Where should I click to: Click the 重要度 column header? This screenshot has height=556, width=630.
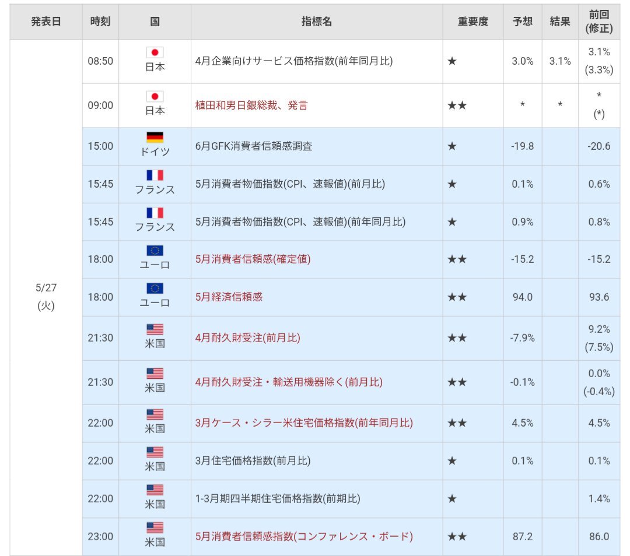tap(473, 22)
